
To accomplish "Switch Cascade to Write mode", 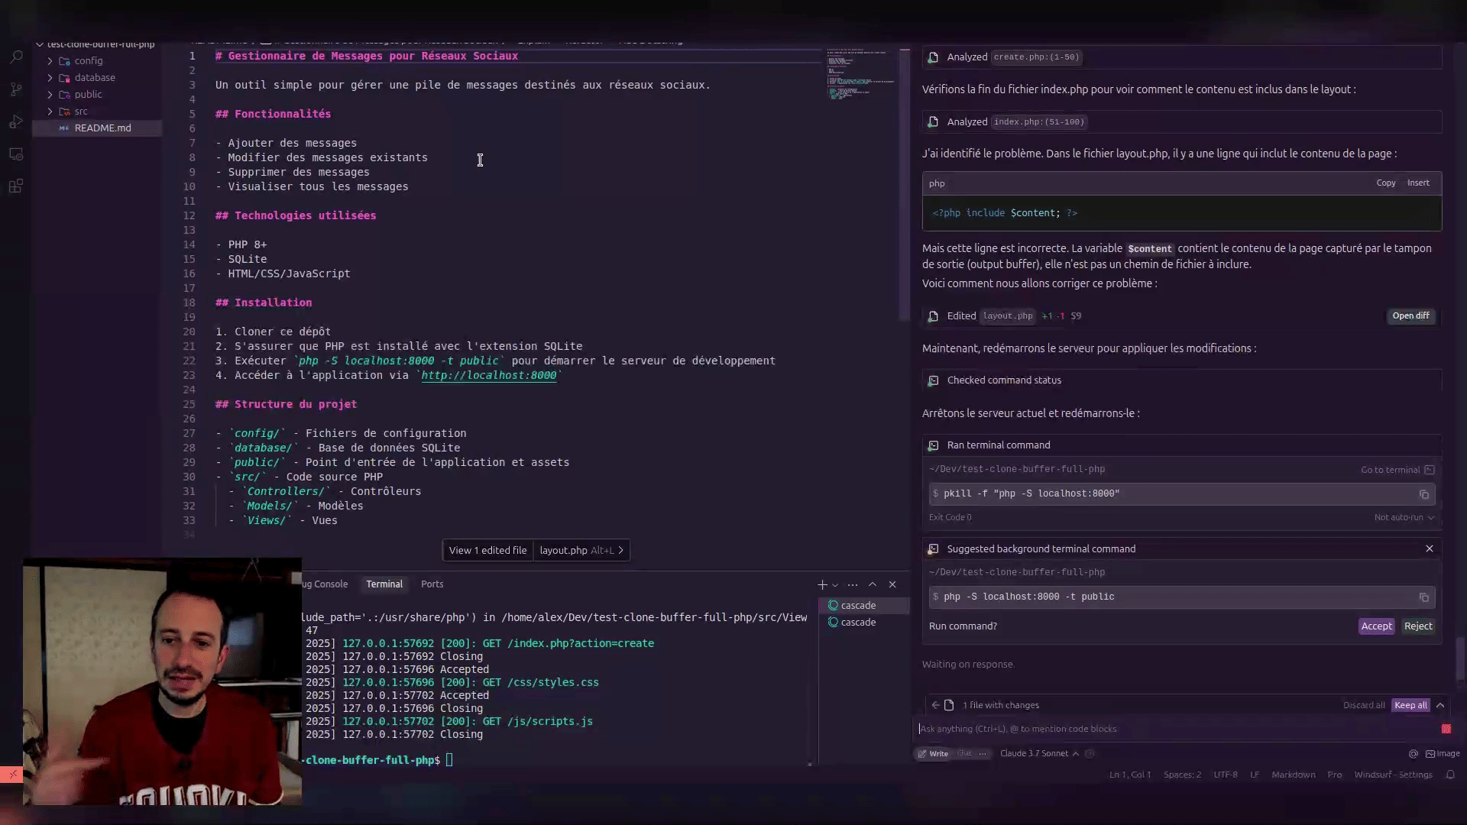I will click(x=933, y=753).
